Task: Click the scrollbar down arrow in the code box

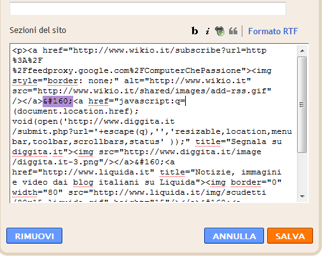Action: pyautogui.click(x=302, y=197)
